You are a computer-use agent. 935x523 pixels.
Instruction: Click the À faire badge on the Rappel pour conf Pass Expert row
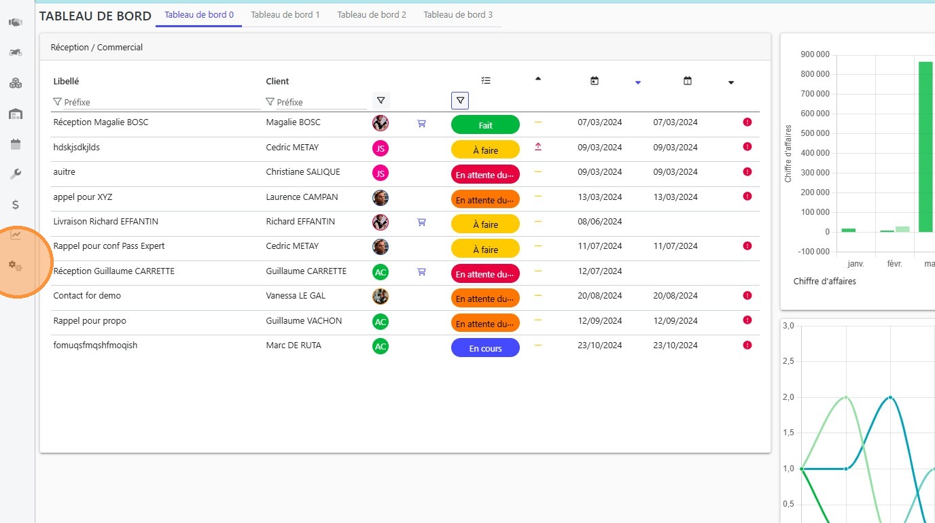485,249
